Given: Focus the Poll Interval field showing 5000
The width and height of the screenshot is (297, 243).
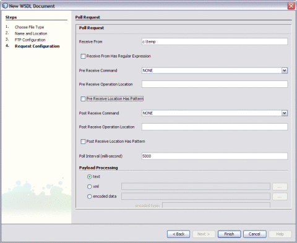Looking at the screenshot, I should tap(215, 156).
